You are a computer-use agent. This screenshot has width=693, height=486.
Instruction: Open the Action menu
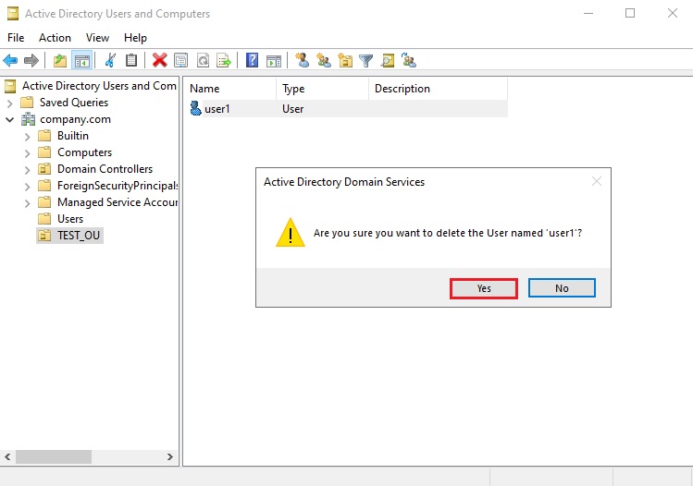point(55,38)
